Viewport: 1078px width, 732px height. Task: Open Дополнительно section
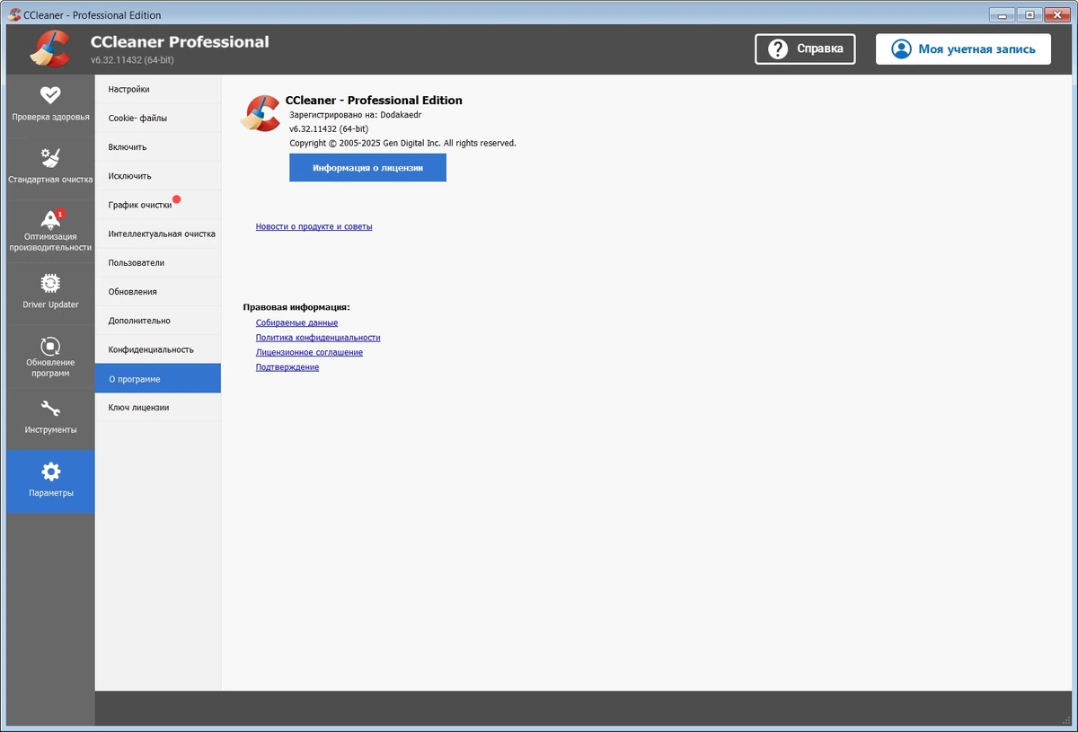pyautogui.click(x=158, y=321)
